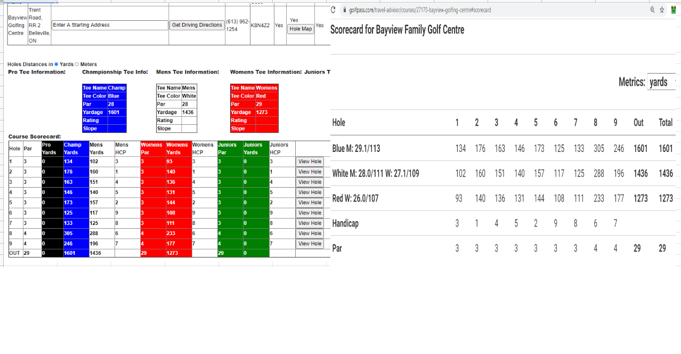Click the green Juniors Yards column header
This screenshot has width=681, height=354.
tap(256, 149)
